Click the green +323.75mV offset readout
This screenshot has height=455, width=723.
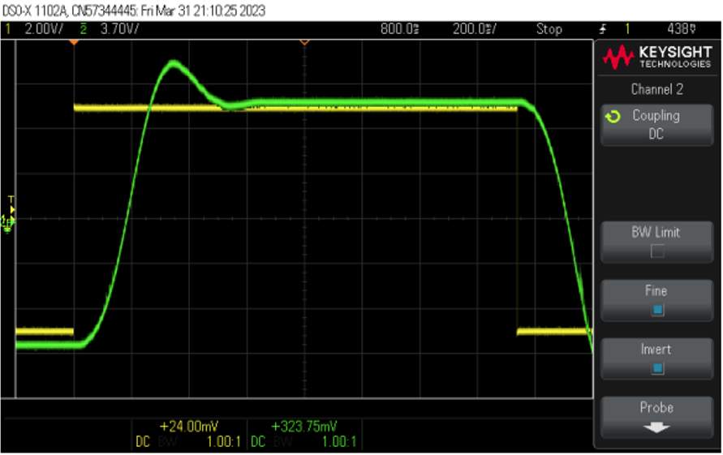(303, 426)
